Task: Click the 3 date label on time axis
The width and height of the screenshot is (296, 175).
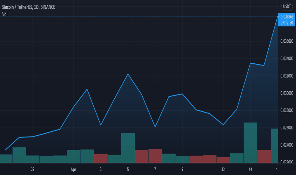Action: [101, 169]
